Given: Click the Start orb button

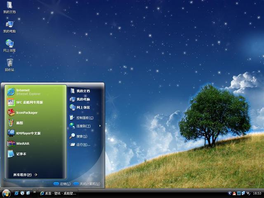Looking at the screenshot, I should pyautogui.click(x=6, y=193).
